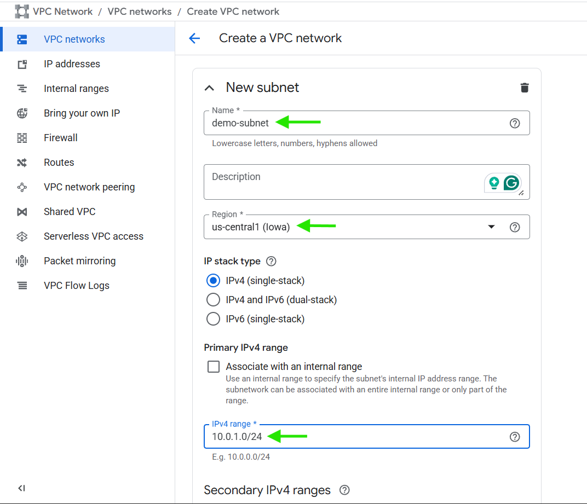Click the IP stack type help icon

271,261
